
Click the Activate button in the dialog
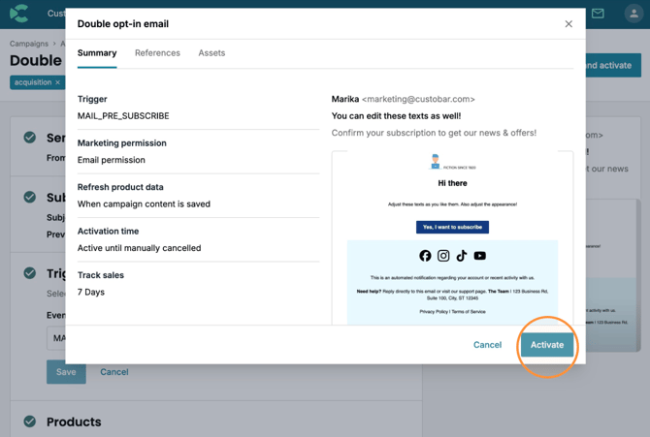pyautogui.click(x=547, y=345)
